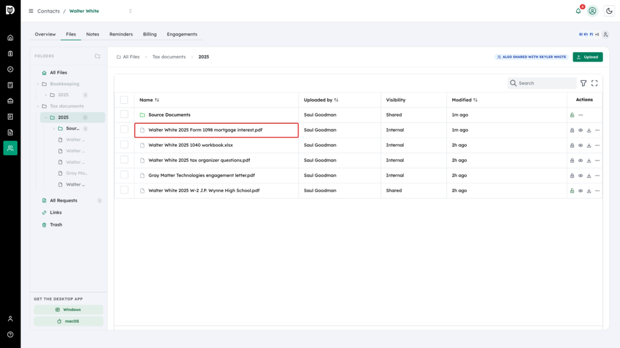Check the W-2 J.P. Wynne checkbox

pos(124,190)
